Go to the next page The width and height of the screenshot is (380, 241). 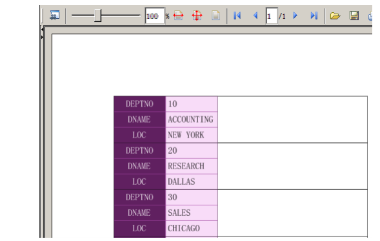point(295,16)
